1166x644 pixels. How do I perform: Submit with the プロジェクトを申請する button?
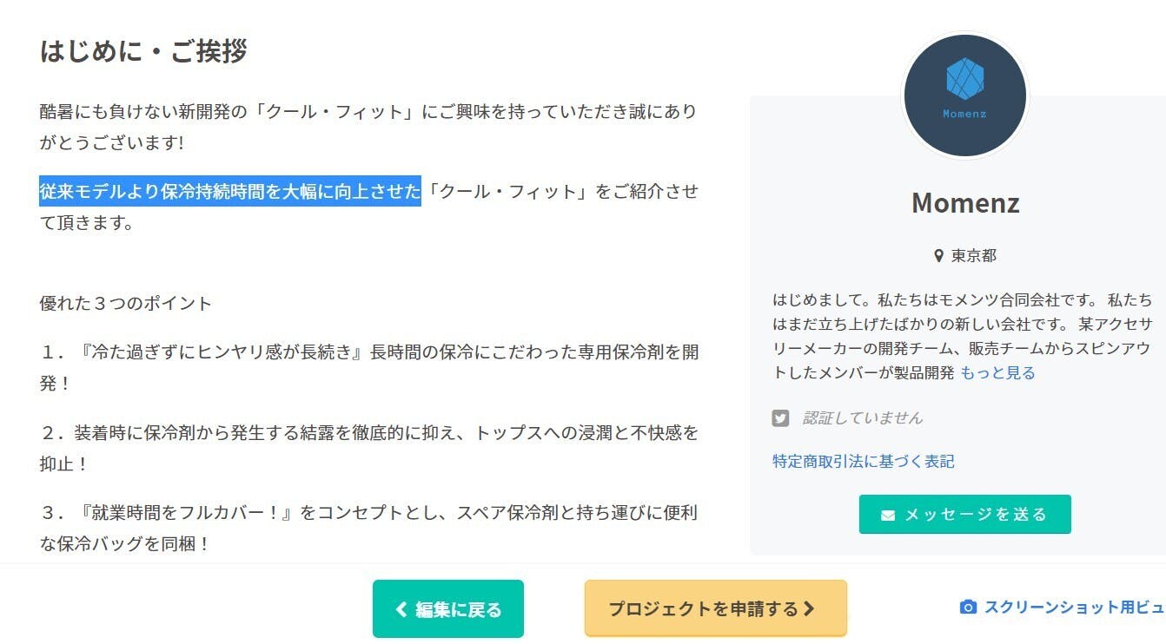[x=714, y=609]
